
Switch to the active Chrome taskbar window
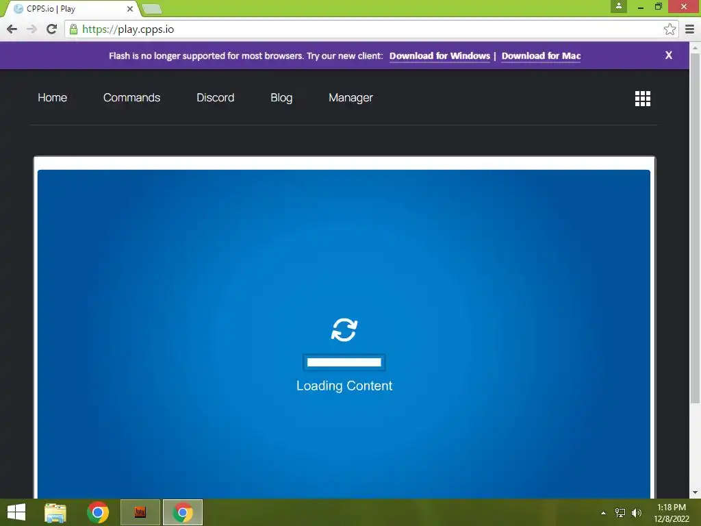pos(182,512)
